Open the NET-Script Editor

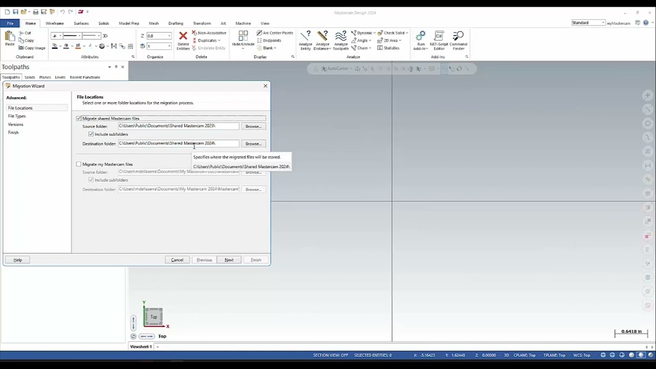tap(439, 40)
